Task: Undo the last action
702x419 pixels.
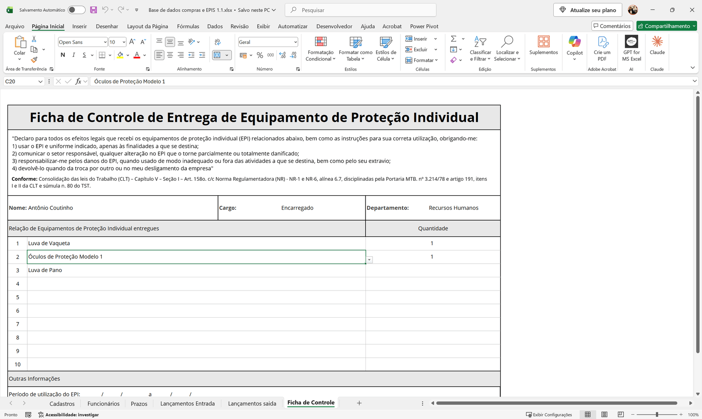Action: [105, 10]
